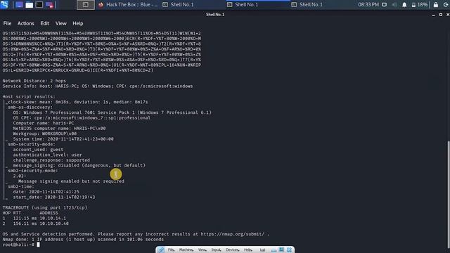Viewport: 450px width, 253px height.
Task: Click 'Message signing enabled but not required' text
Action: [71, 181]
